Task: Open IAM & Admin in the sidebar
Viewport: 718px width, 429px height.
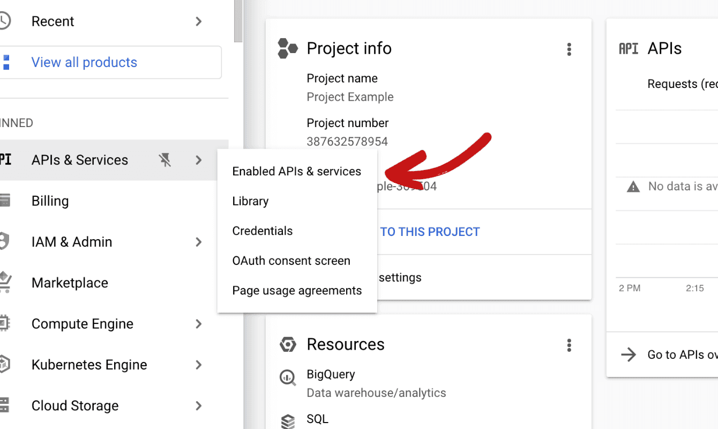Action: [114, 242]
